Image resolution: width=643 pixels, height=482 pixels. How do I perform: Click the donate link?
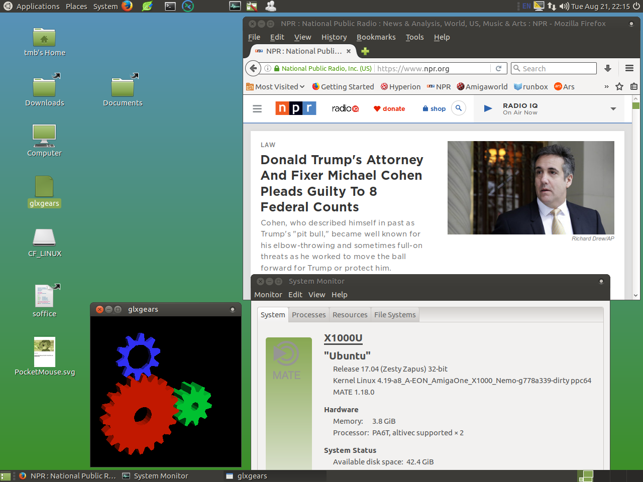point(389,108)
